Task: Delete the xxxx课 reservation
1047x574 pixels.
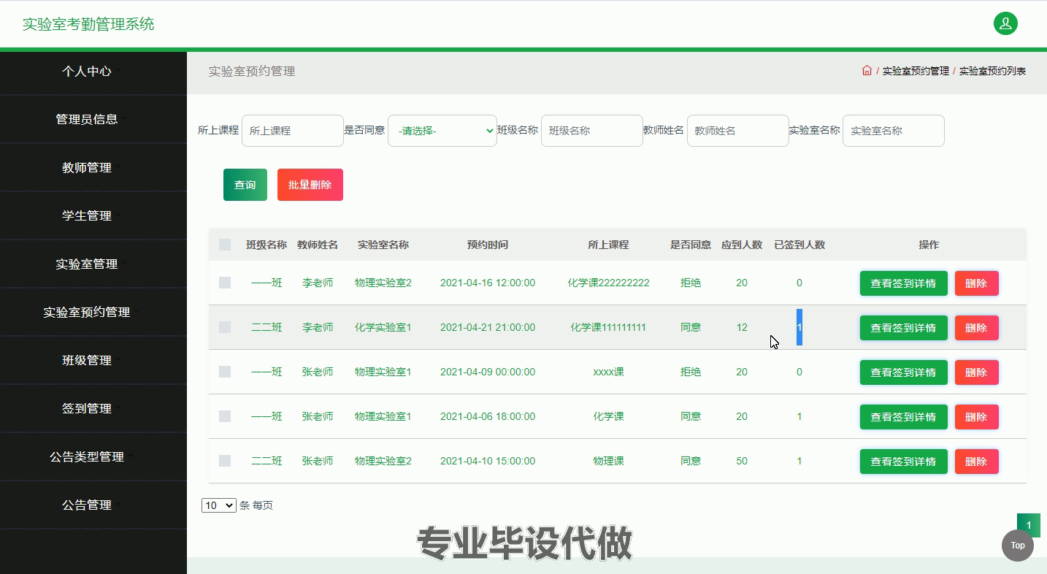Action: click(x=977, y=372)
